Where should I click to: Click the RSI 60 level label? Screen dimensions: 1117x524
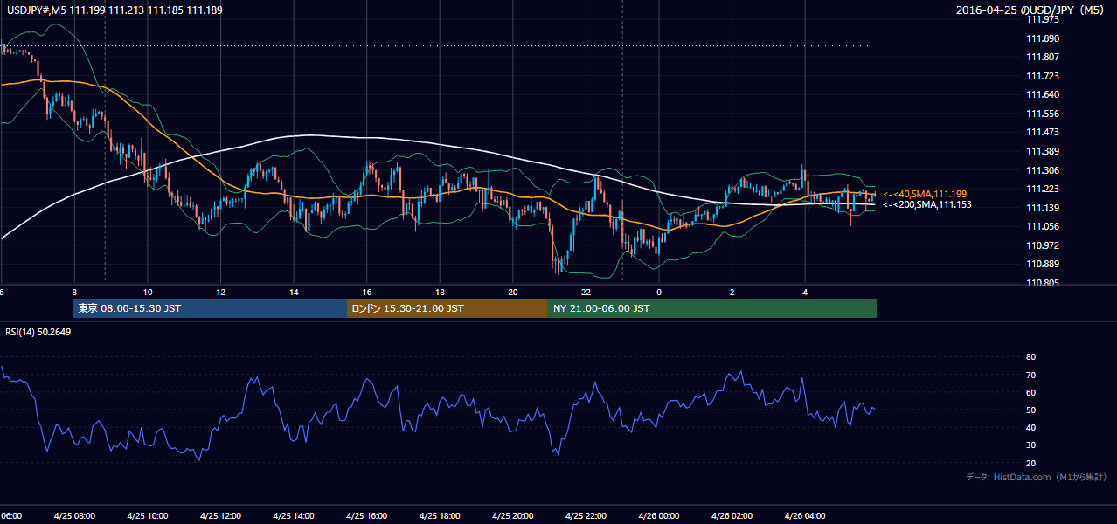tap(1030, 392)
